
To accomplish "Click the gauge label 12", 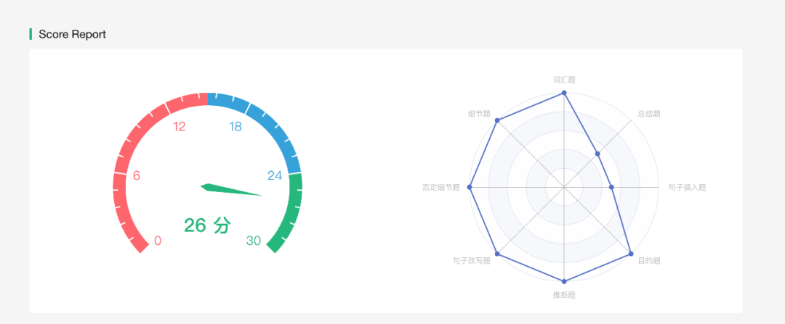I will [x=179, y=127].
